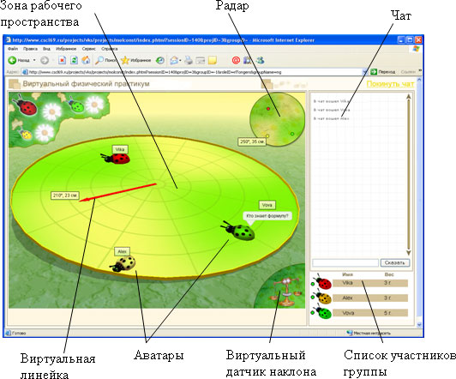The width and height of the screenshot is (456, 379).
Task: Open the Mail icon dropdown arrow
Action: [x=181, y=61]
